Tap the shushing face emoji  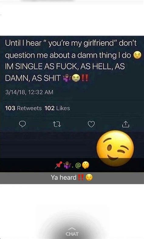tap(86, 165)
